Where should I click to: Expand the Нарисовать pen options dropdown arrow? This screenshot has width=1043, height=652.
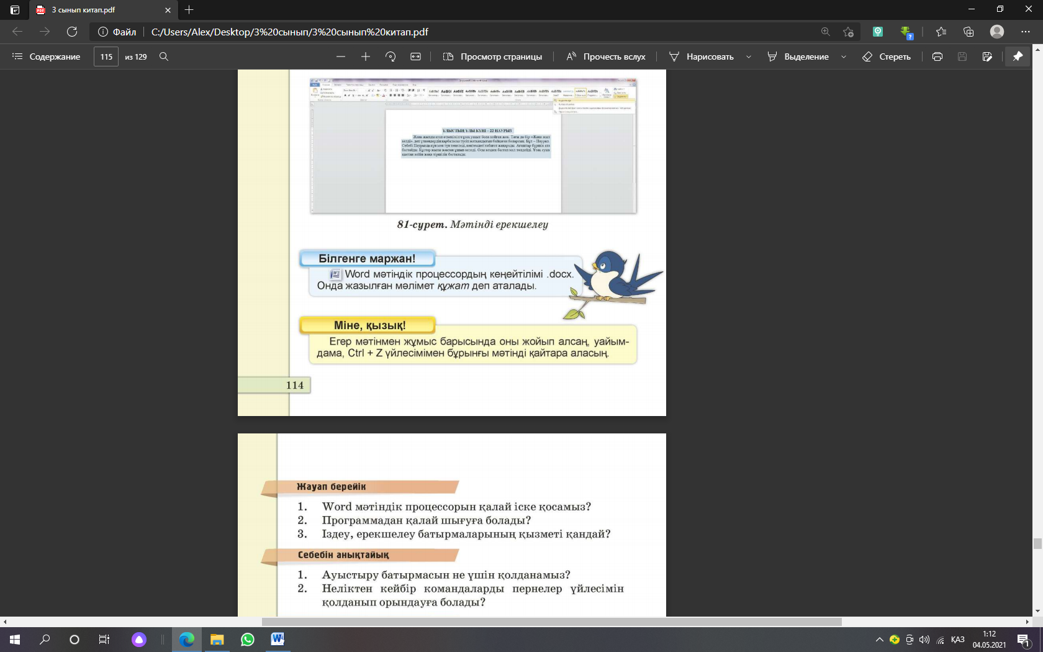tap(749, 57)
